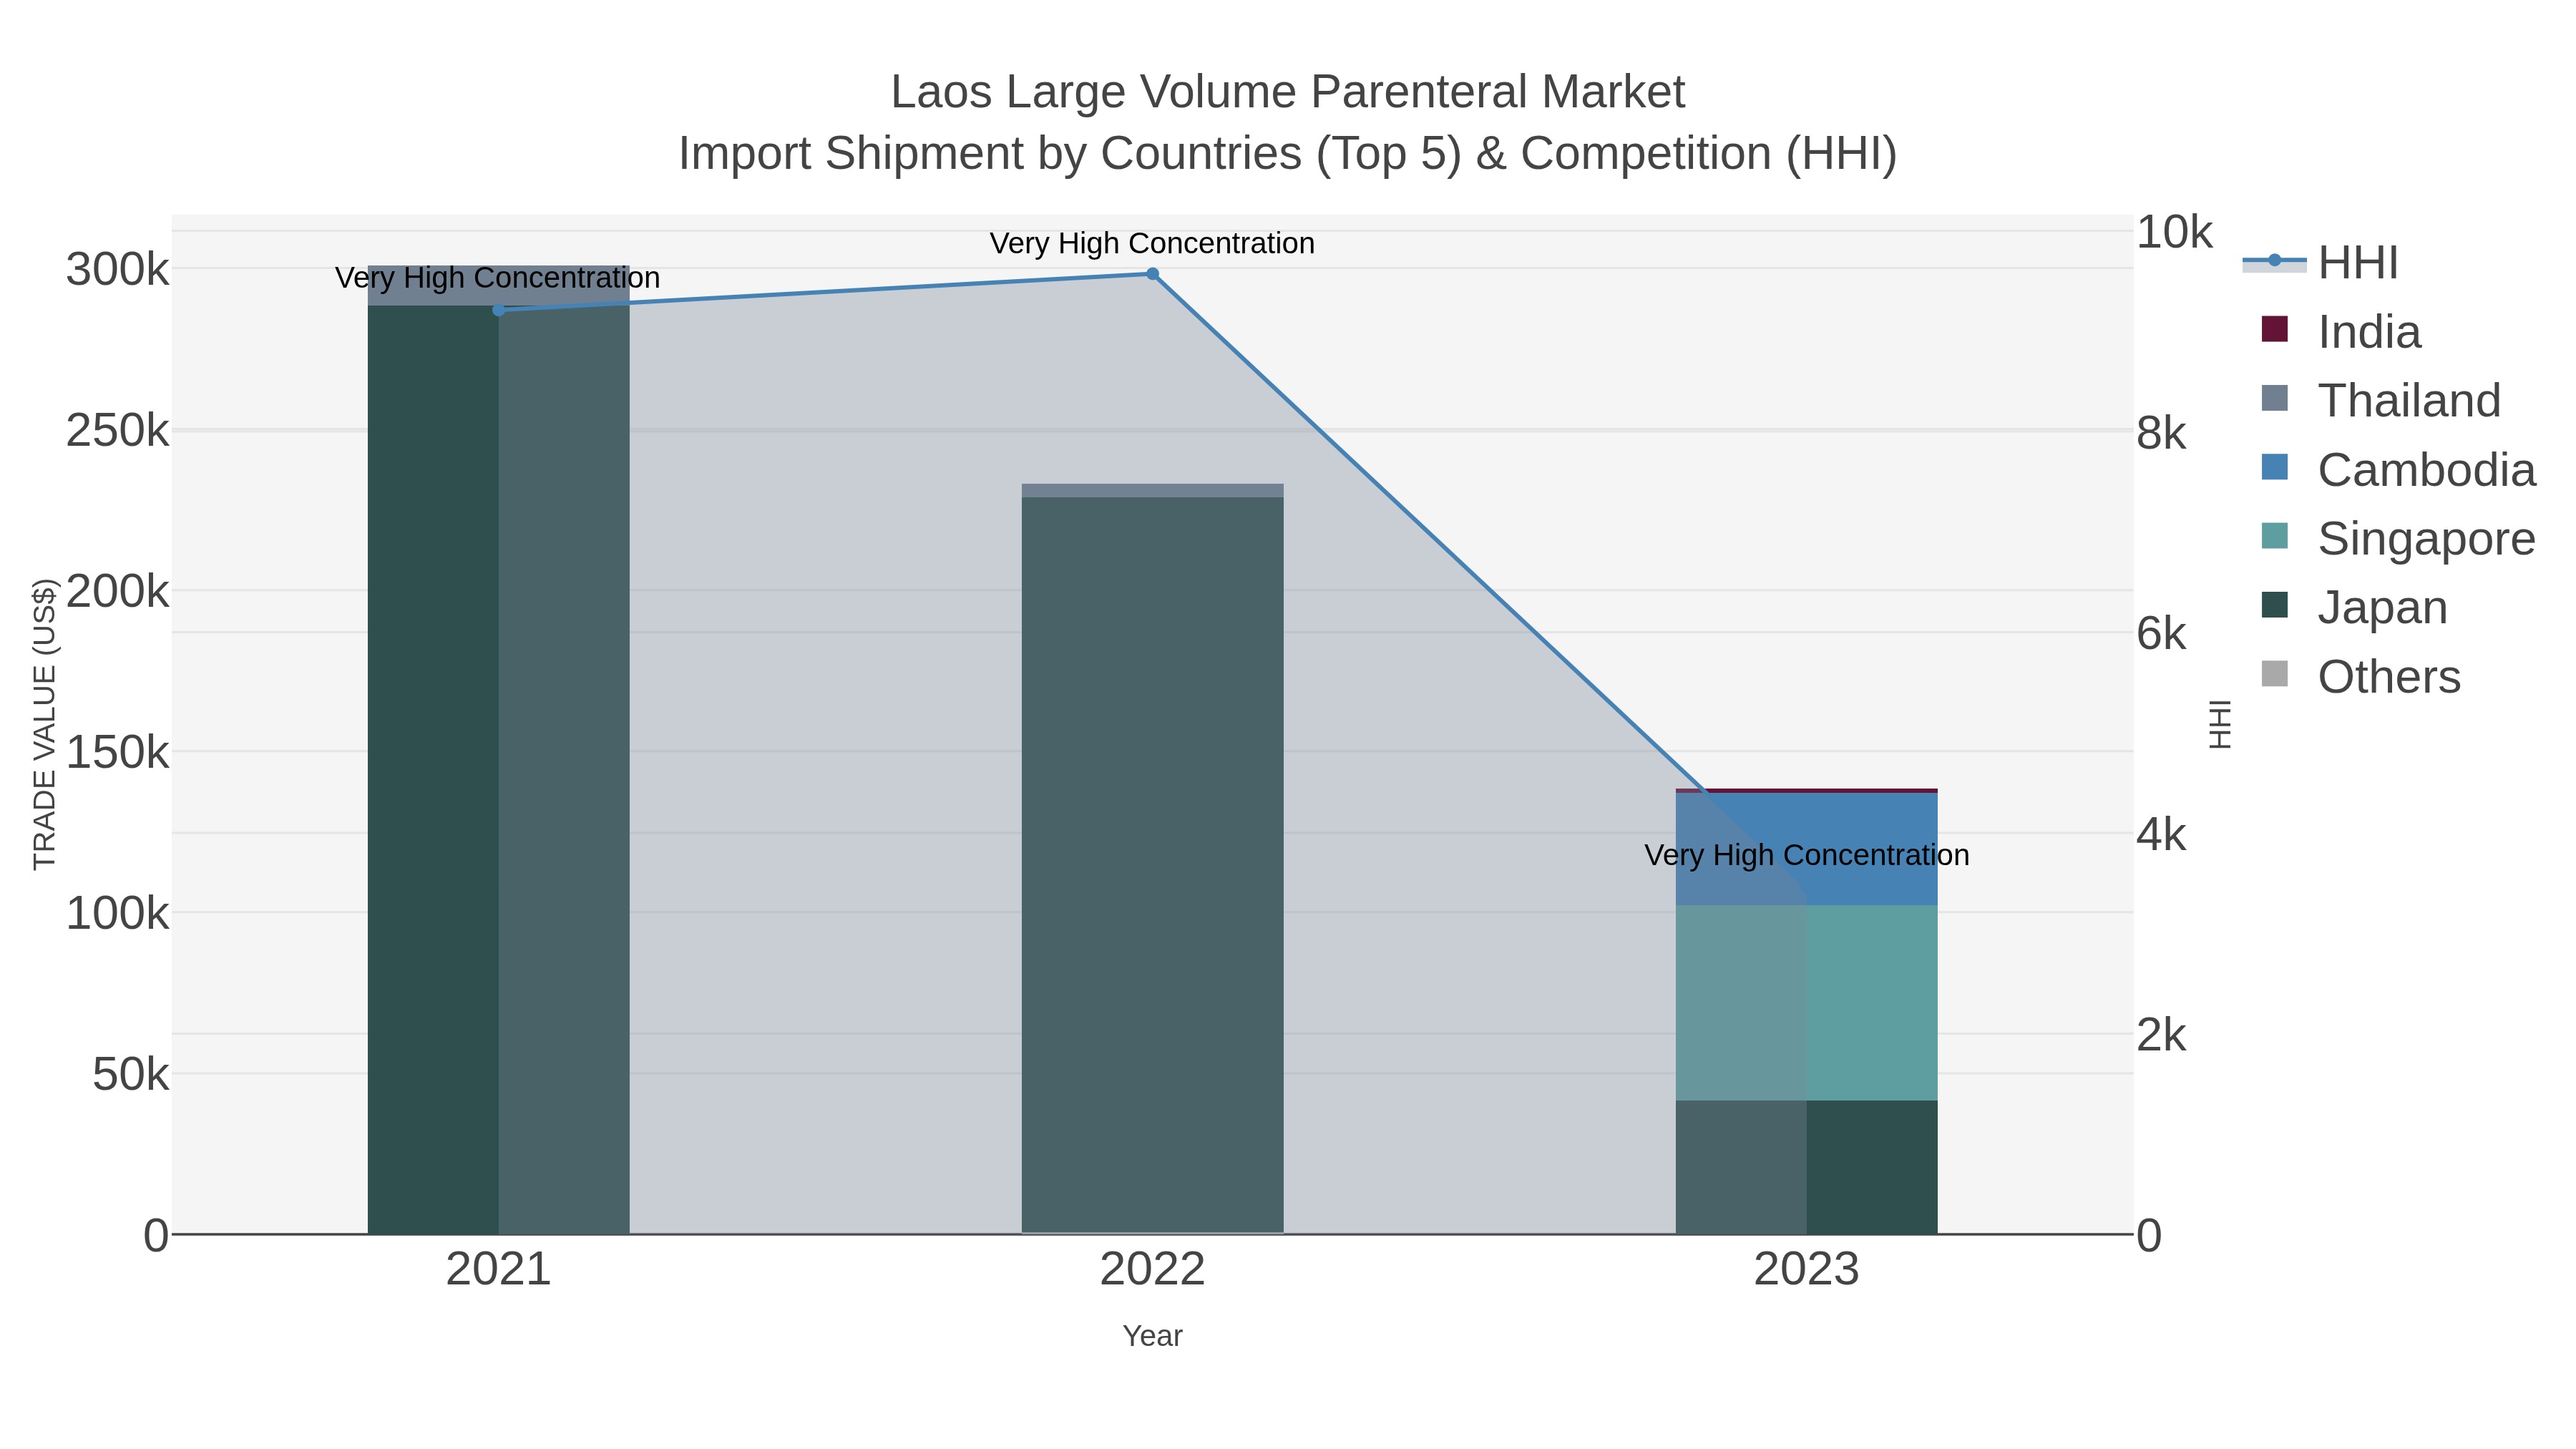Screen dimensions: 2576x1449
Task: Click India's maroon legend swatch
Action: [2275, 330]
